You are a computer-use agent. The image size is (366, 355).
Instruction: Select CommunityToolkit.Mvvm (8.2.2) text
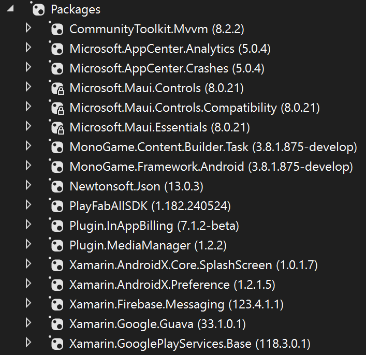[x=157, y=29]
